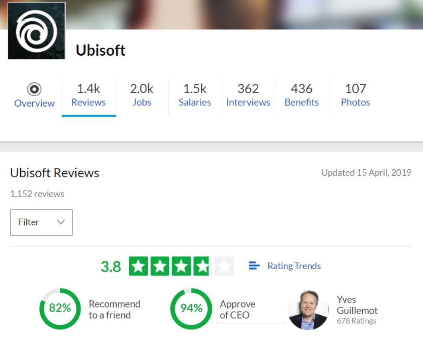
Task: Click the Recommend to a friend label
Action: coord(115,310)
